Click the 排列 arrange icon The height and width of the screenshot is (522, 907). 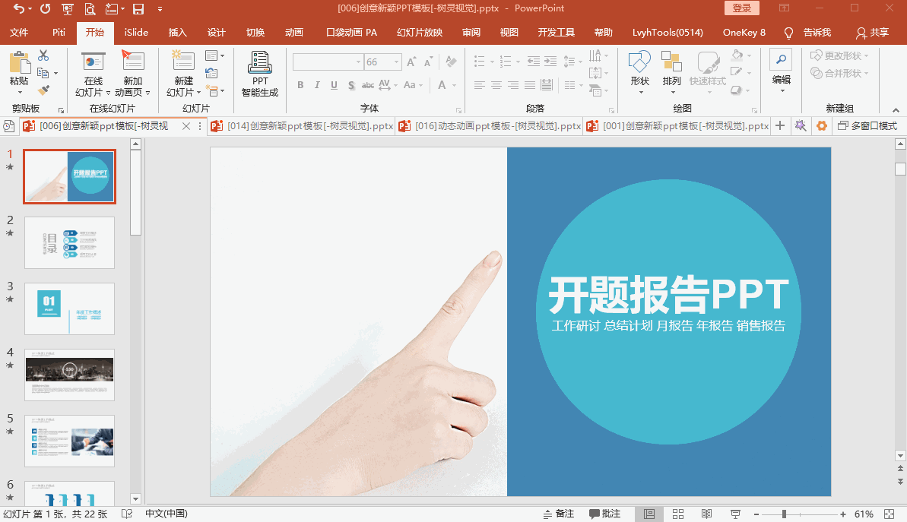click(x=671, y=74)
